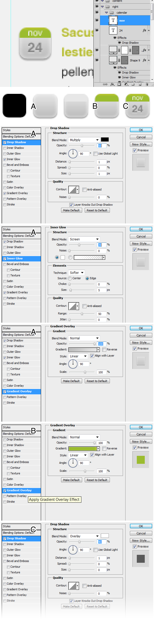Screen dimensions: 154x634
Task: Open the fx add layer style menu at Layers panel bottom
Action: (x=112, y=84)
